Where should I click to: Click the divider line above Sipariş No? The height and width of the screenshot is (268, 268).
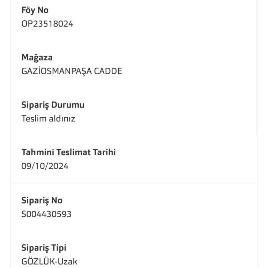(134, 183)
